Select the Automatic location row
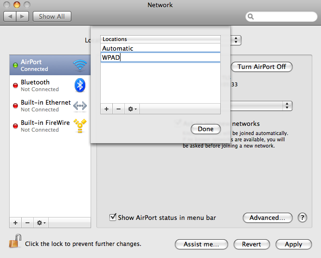 [x=160, y=48]
